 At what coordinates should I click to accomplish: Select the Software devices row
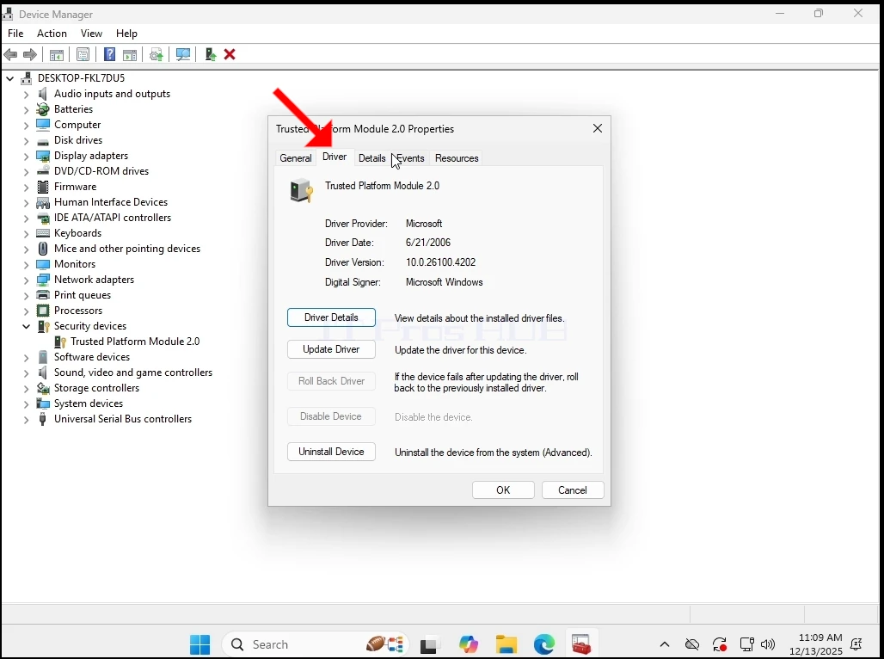point(91,357)
